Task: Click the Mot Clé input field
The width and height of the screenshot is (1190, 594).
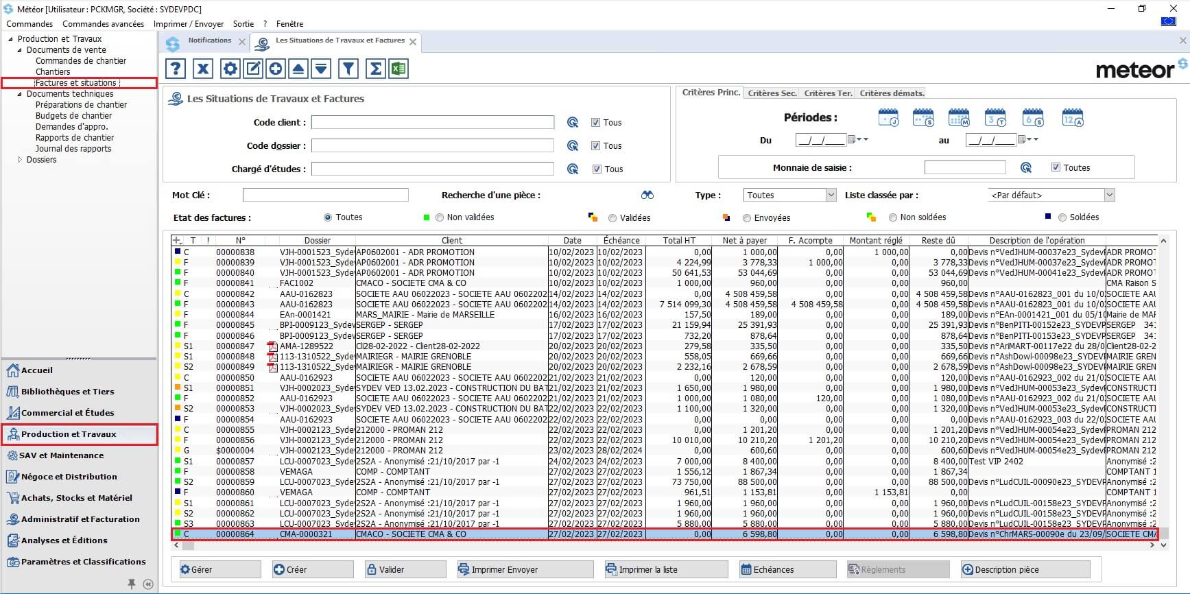Action: coord(325,195)
